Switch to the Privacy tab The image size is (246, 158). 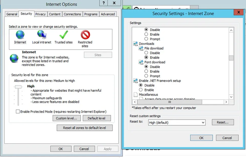40,14
